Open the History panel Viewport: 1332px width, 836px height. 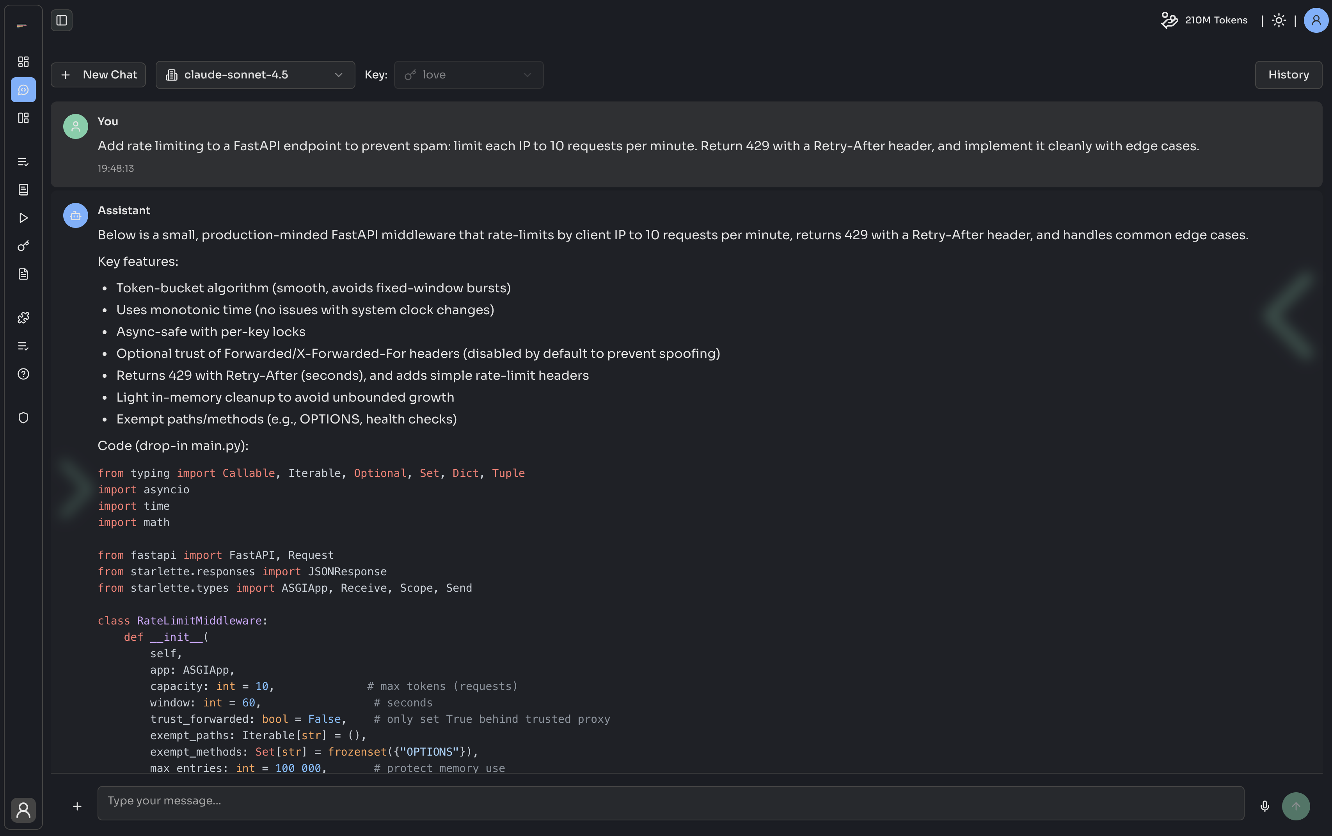click(1288, 75)
